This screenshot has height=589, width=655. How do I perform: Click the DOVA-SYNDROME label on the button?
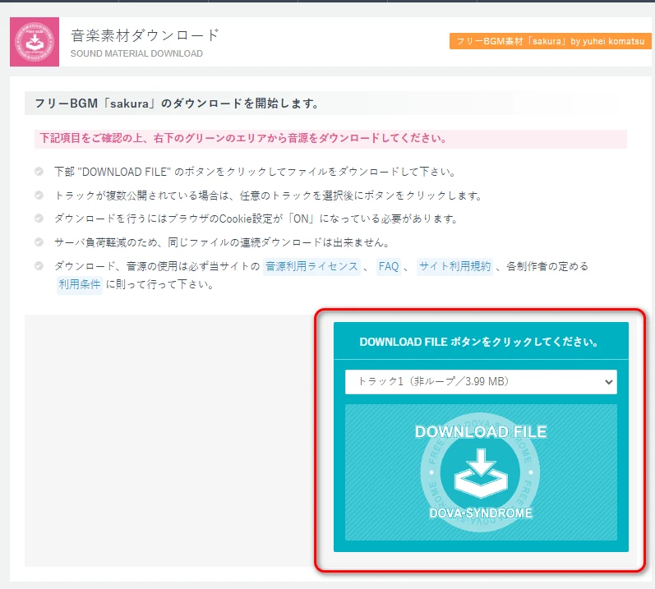[x=480, y=513]
